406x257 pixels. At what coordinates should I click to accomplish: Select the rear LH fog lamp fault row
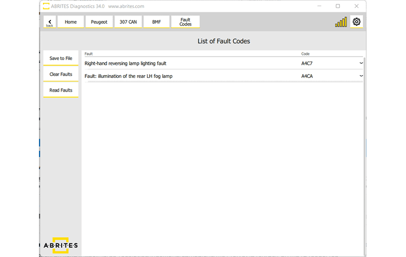pyautogui.click(x=192, y=76)
